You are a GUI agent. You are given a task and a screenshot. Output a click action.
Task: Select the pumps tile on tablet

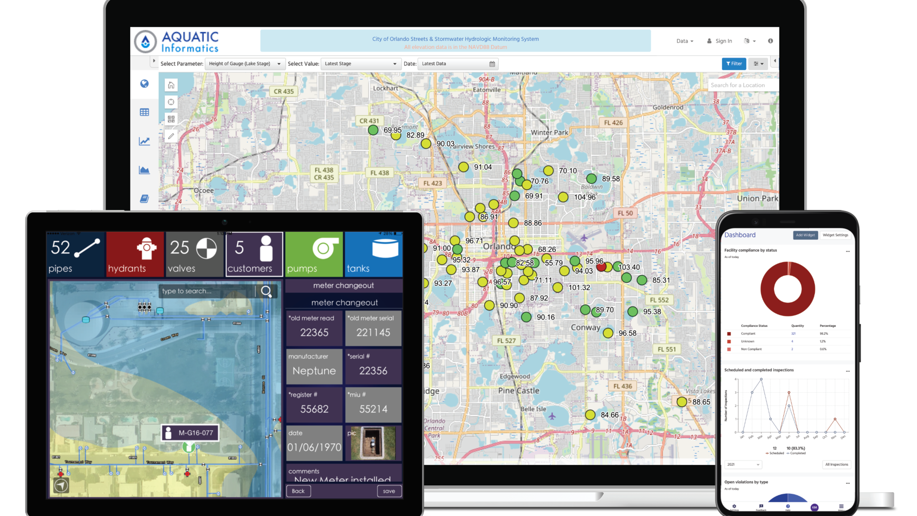[314, 254]
